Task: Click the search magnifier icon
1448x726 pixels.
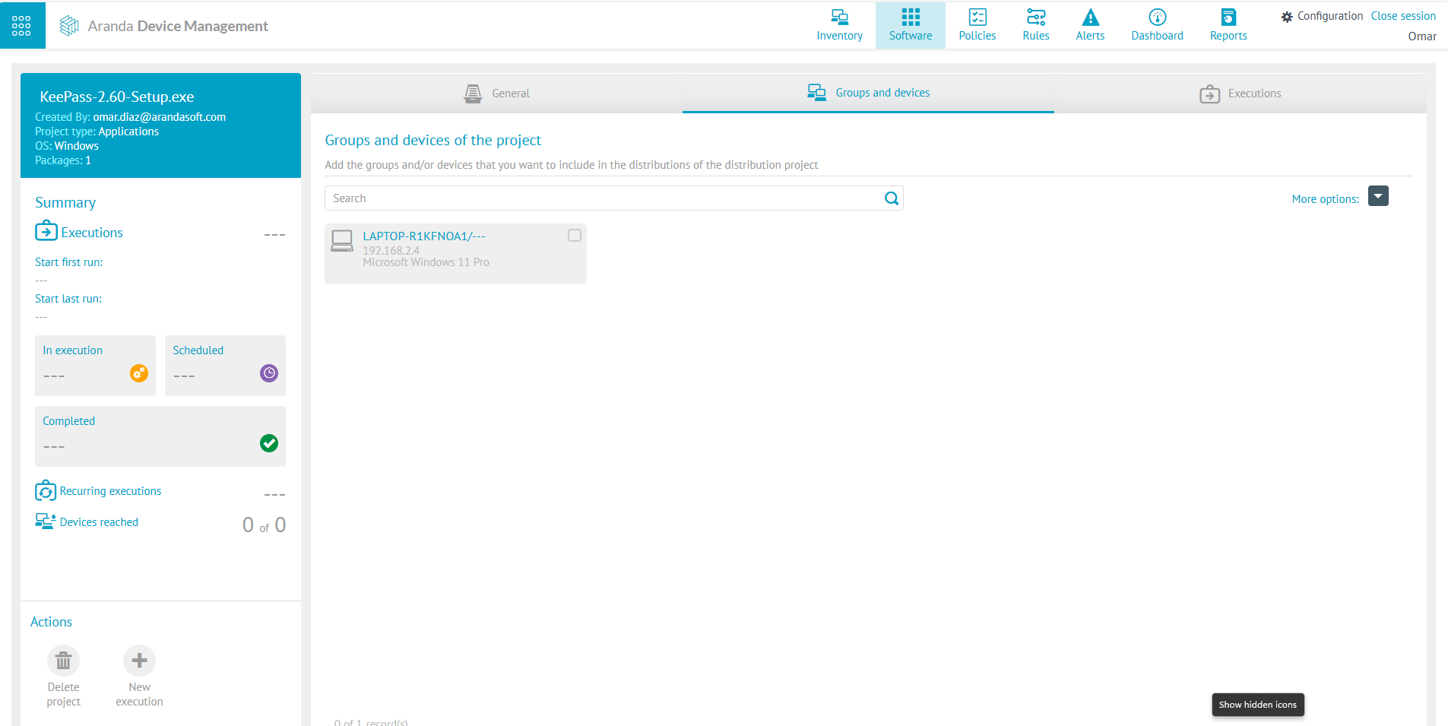Action: click(892, 198)
